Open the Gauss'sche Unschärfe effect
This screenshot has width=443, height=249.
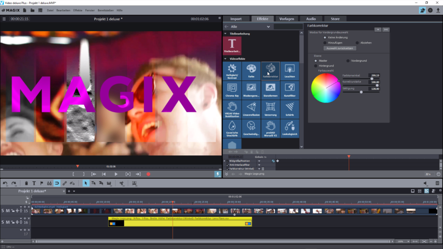232,129
